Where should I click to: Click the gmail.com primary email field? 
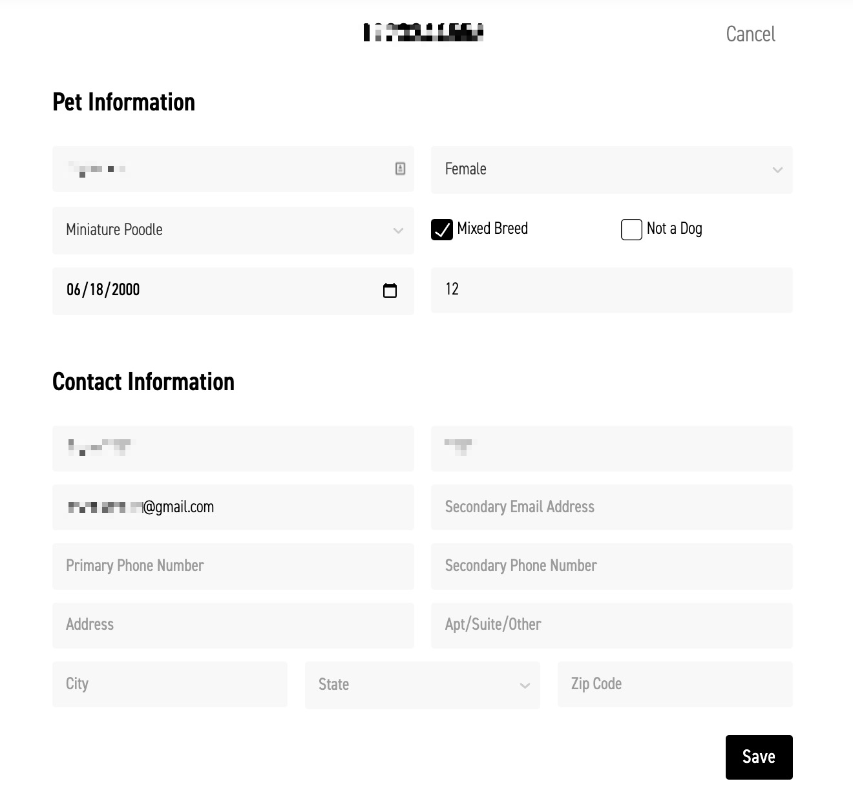(233, 507)
